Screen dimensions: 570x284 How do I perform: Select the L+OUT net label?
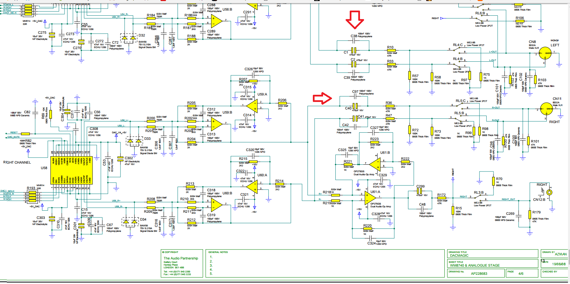[493, 52]
